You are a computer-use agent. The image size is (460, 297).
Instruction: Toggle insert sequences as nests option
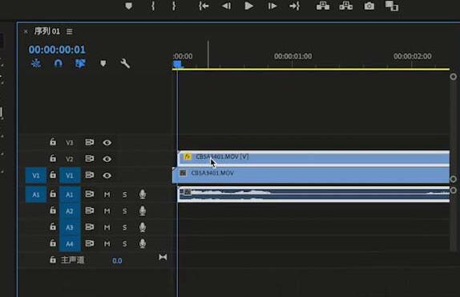click(x=36, y=63)
